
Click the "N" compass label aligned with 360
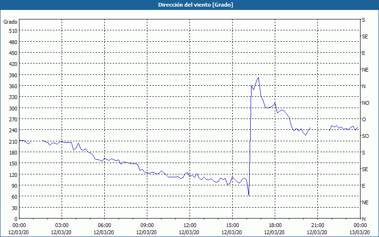[363, 86]
